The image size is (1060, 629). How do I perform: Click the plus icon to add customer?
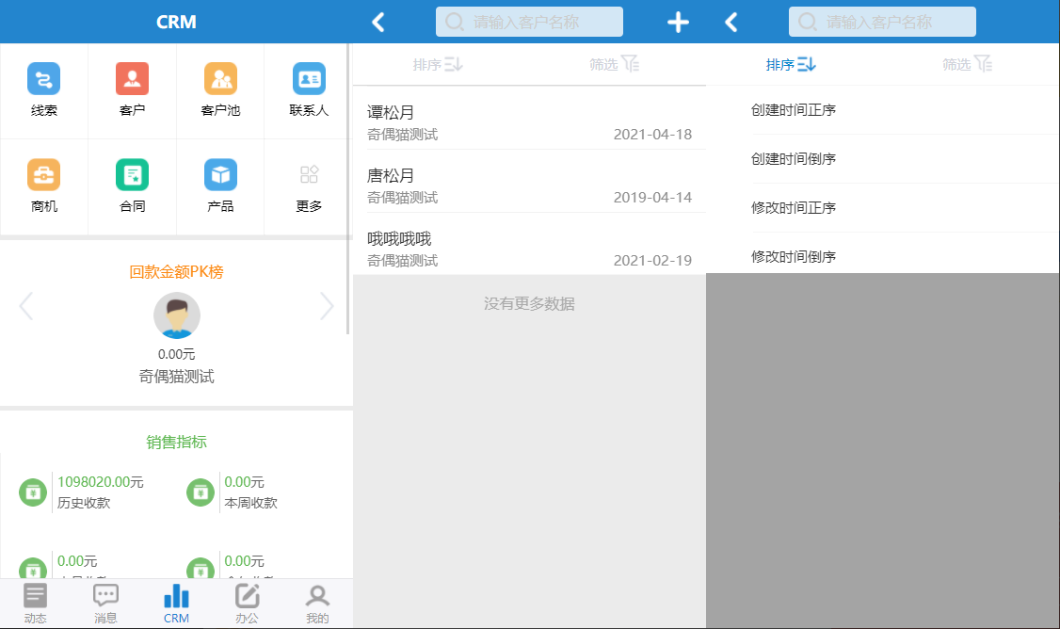coord(678,23)
